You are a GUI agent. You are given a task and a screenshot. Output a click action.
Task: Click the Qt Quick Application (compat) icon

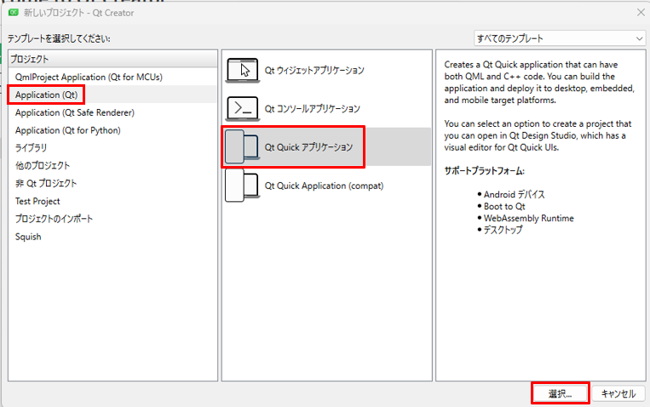tap(242, 186)
